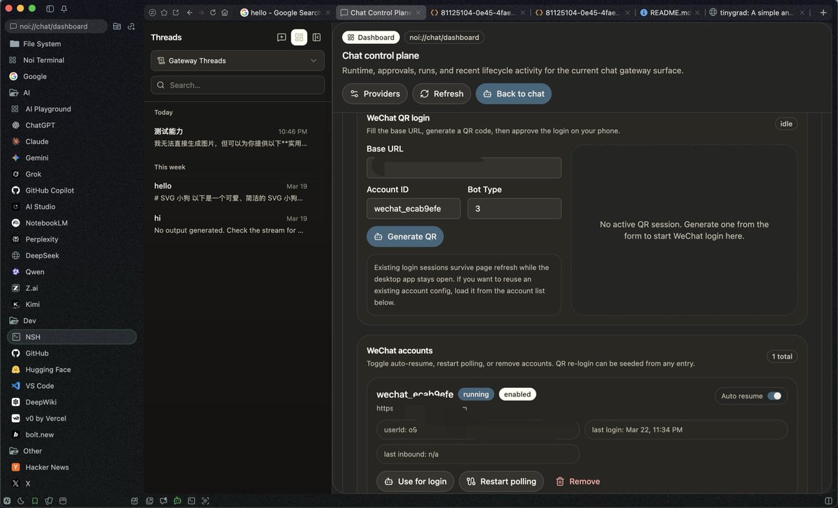Click the threads Search box

tap(237, 85)
